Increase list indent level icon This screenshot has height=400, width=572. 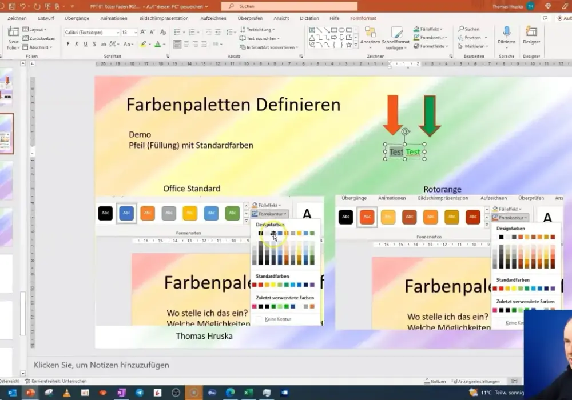(218, 32)
